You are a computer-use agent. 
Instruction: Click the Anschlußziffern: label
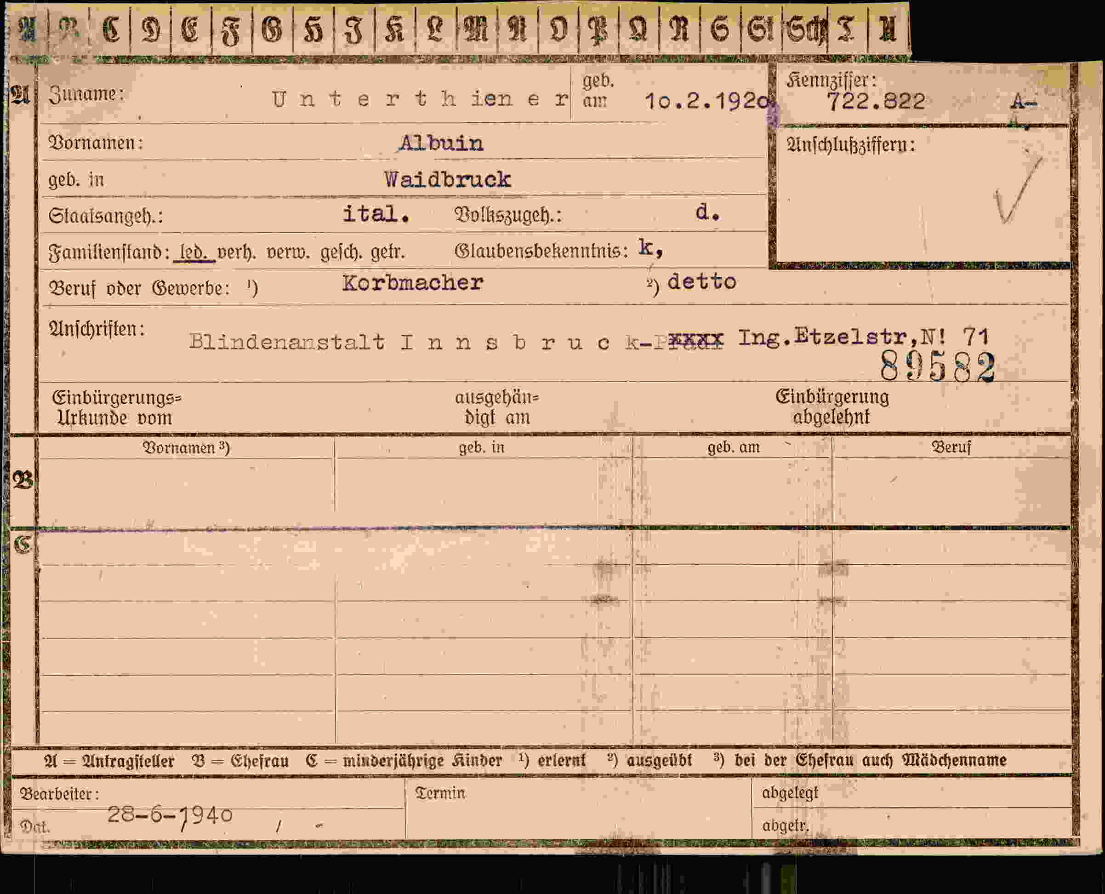(851, 145)
